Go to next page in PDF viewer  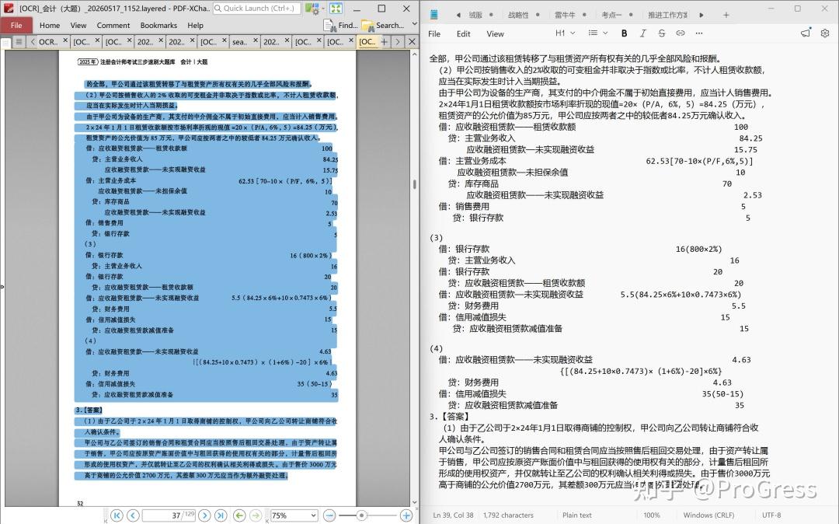coord(204,515)
